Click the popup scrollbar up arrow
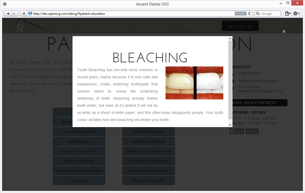The image size is (305, 193). [230, 38]
